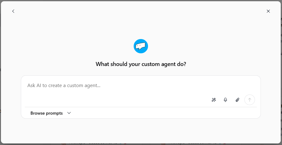Click the divider line above Browse prompts
Viewport: 282px width, 145px height.
pos(141,107)
